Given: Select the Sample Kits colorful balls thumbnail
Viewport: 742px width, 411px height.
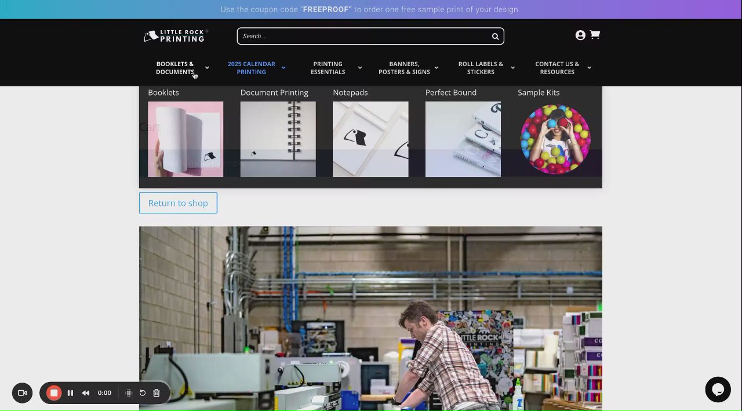Looking at the screenshot, I should click(555, 139).
